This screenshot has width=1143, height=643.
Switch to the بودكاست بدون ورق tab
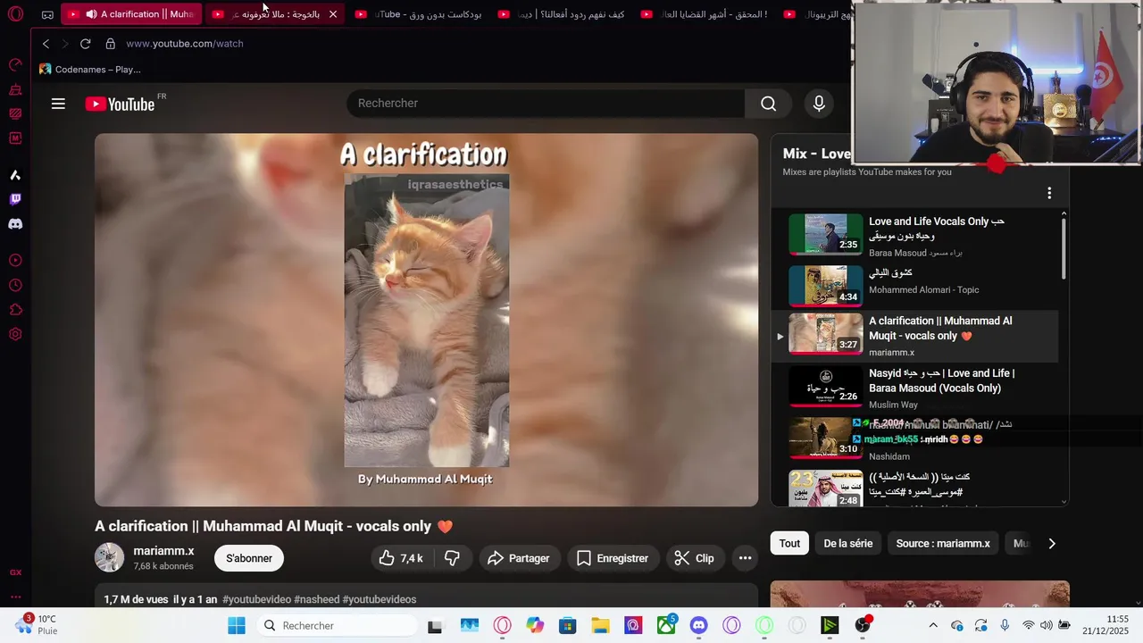click(418, 14)
